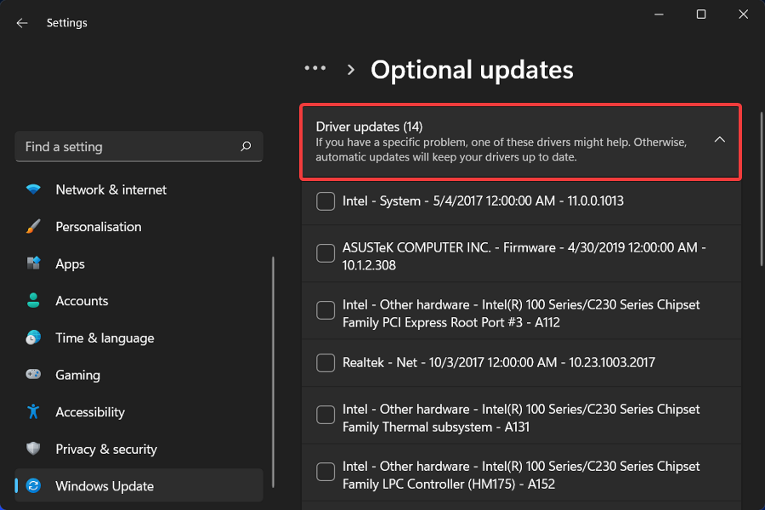765x510 pixels.
Task: Click the Apps grid icon
Action: (x=33, y=263)
